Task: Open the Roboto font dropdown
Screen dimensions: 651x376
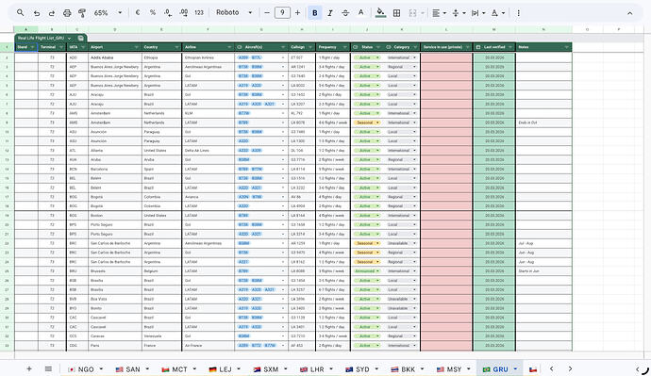Action: point(234,13)
